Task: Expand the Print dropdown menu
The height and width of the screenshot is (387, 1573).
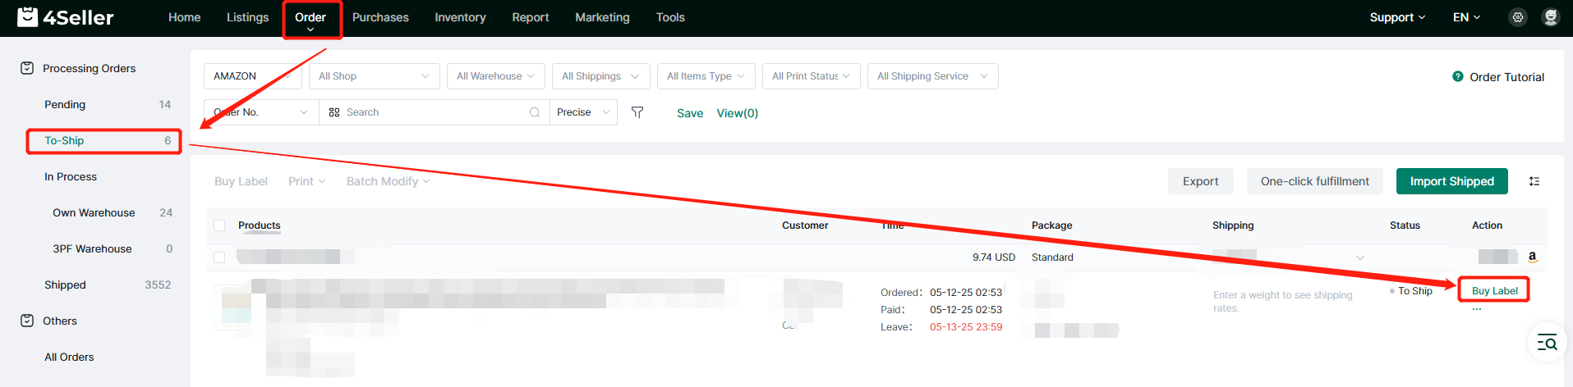Action: coord(307,181)
